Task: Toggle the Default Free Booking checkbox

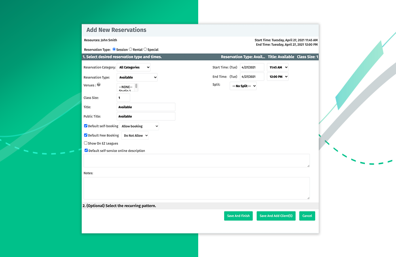Action: click(86, 135)
